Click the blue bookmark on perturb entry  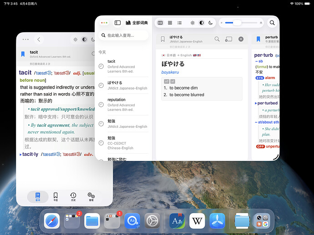[258, 39]
